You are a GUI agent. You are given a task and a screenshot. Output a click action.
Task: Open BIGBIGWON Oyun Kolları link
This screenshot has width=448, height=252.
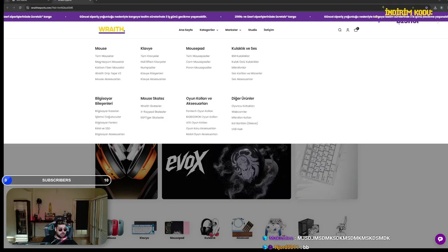point(202,117)
